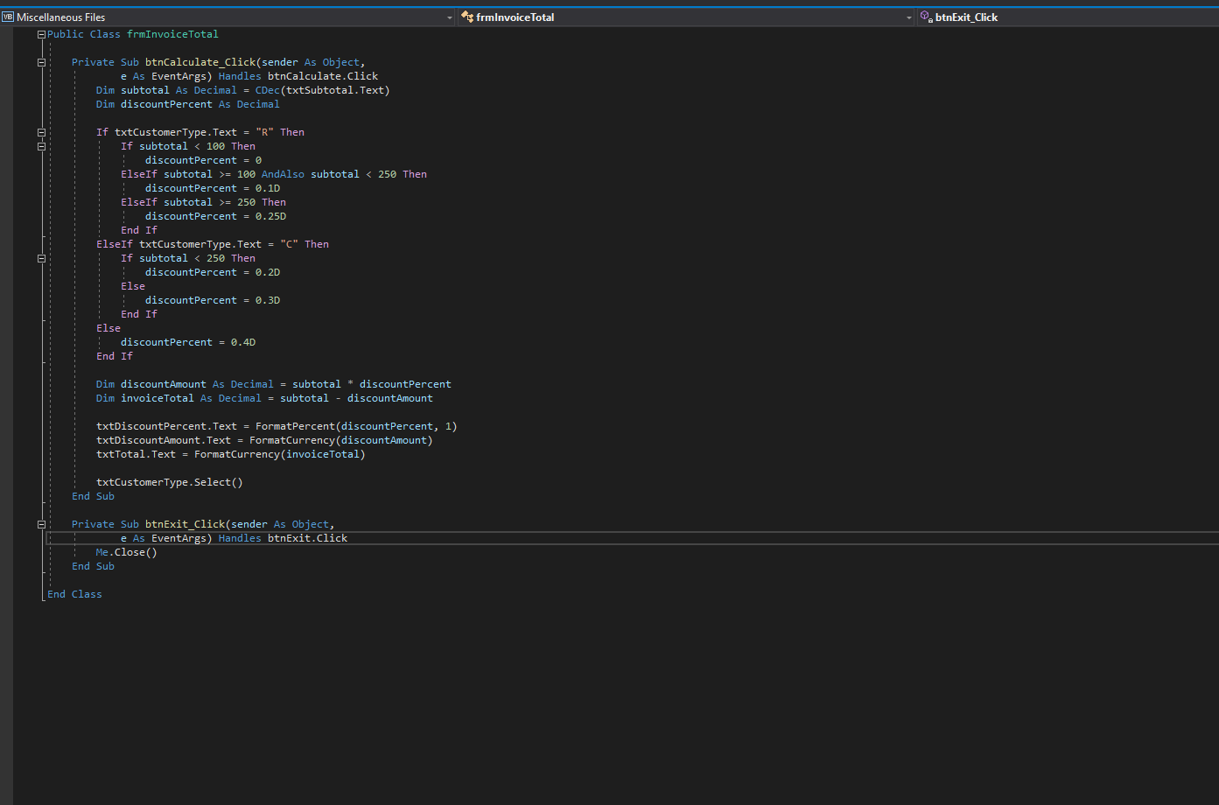Collapse the Public Class frmInvoiceTotal block
The width and height of the screenshot is (1219, 805).
pyautogui.click(x=41, y=34)
